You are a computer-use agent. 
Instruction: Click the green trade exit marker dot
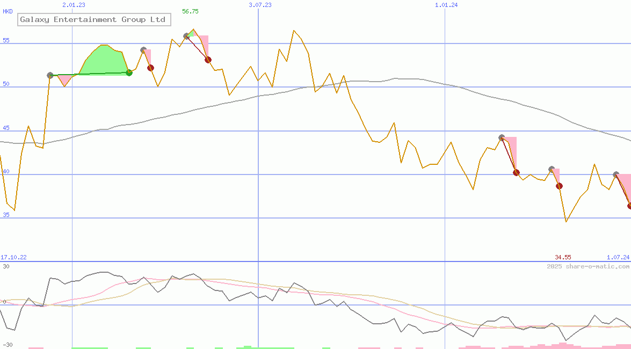(129, 72)
